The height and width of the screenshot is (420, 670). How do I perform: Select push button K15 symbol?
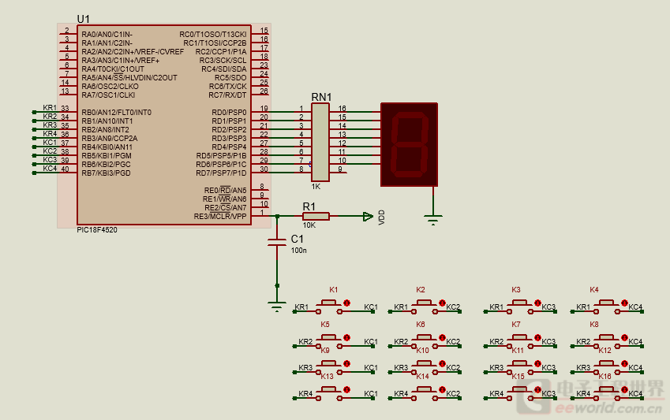[520, 394]
